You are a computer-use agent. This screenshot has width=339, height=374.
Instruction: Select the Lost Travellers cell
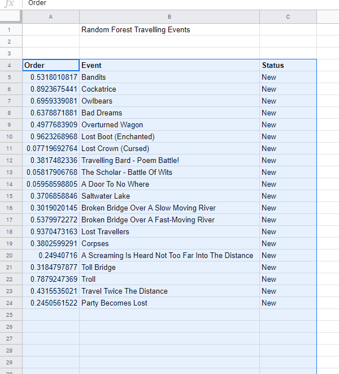click(x=169, y=231)
